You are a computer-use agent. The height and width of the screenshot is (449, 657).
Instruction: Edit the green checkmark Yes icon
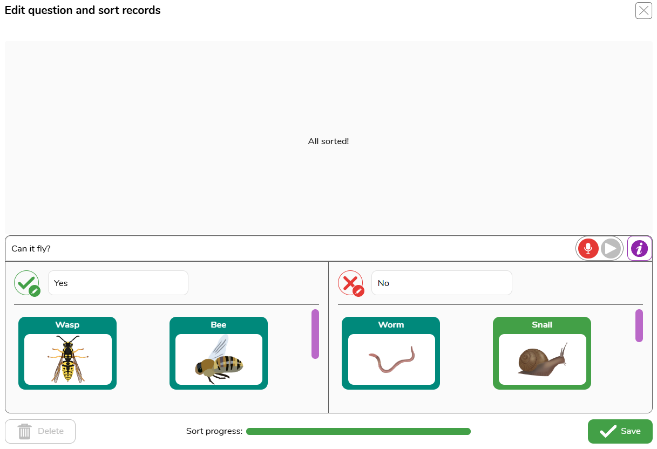(27, 283)
